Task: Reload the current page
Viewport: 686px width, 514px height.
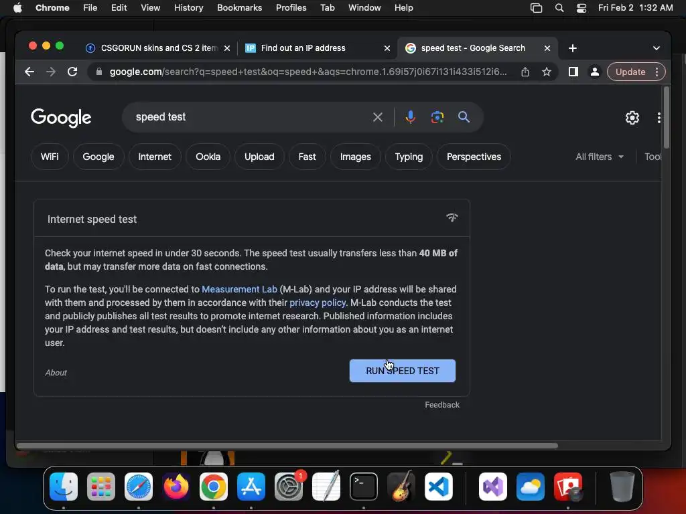Action: [72, 72]
